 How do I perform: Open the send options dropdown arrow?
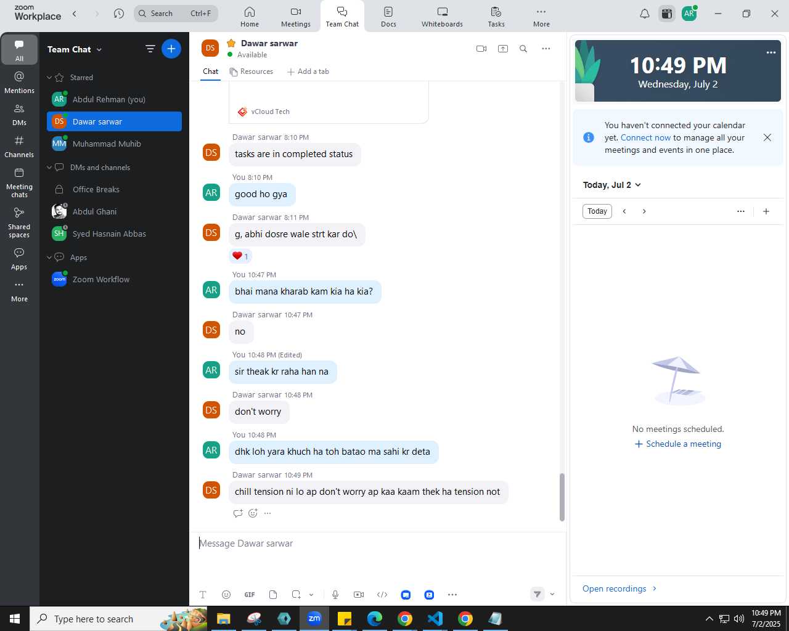pyautogui.click(x=552, y=594)
